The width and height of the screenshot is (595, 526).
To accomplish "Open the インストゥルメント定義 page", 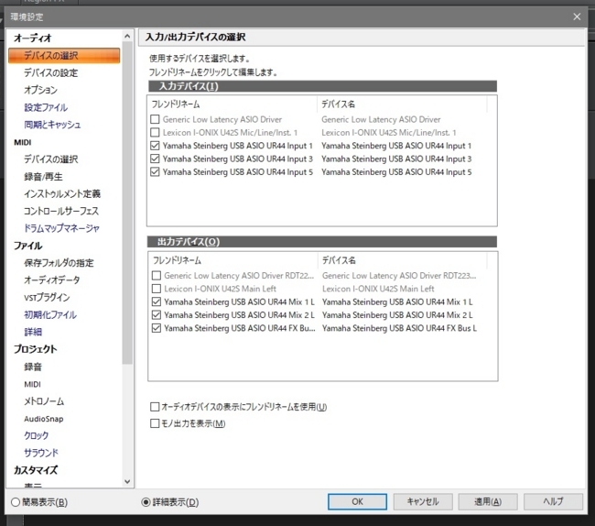I will pyautogui.click(x=62, y=193).
